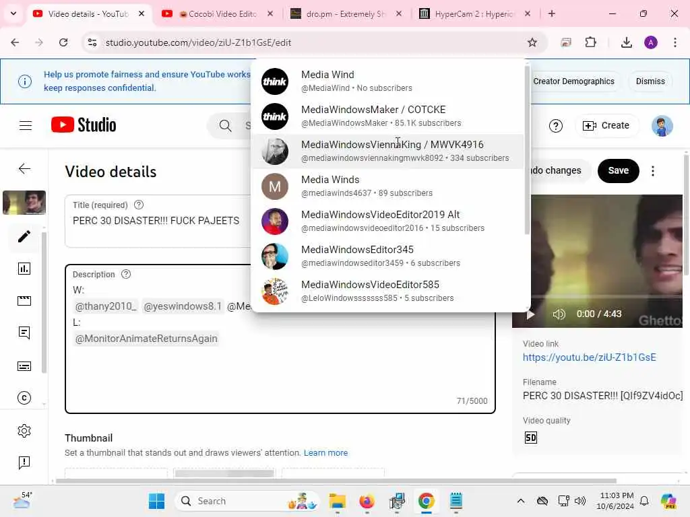The height and width of the screenshot is (517, 690).
Task: Click the search magnifier in Studio
Action: (225, 126)
